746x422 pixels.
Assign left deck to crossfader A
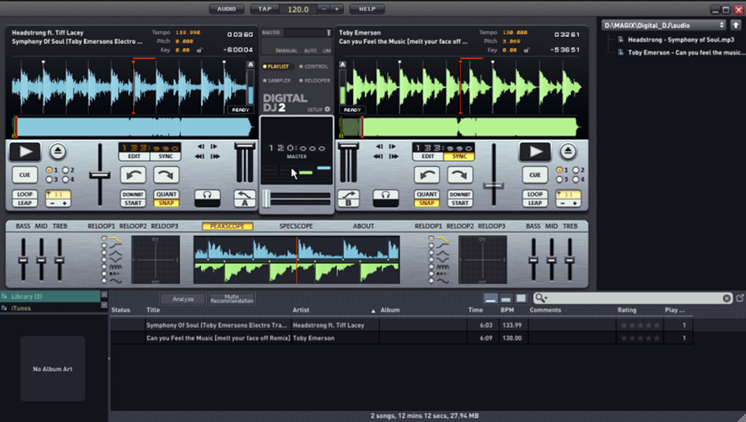(x=245, y=198)
